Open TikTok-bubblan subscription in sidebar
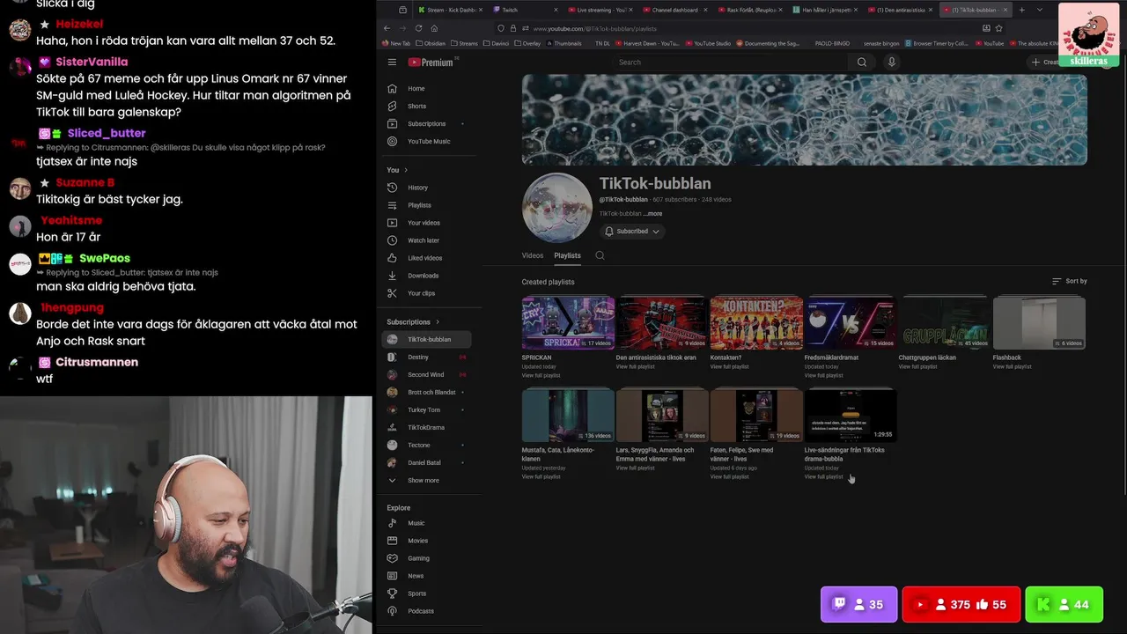 (x=427, y=340)
